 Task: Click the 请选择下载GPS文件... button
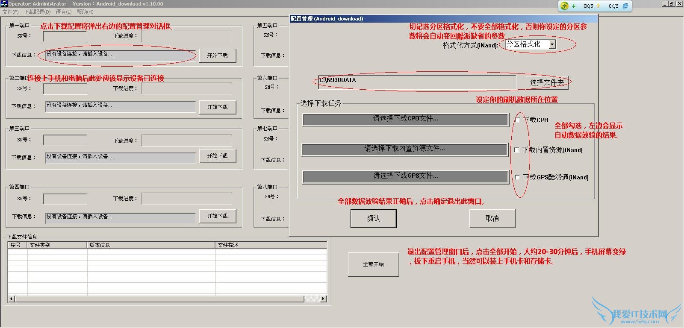(x=405, y=176)
